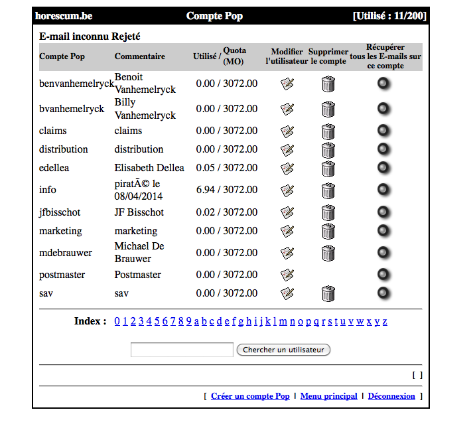Jump to index letter m
The height and width of the screenshot is (428, 475).
[283, 322]
